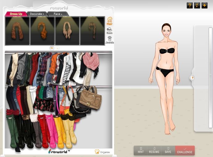
Task: Open the Decorate tab
Action: pyautogui.click(x=36, y=14)
